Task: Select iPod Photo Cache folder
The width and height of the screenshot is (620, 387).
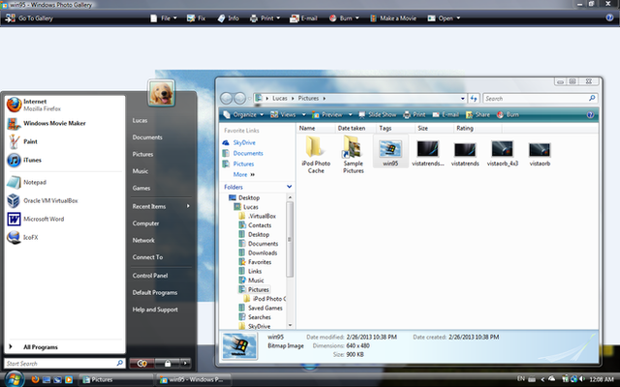Action: click(316, 155)
